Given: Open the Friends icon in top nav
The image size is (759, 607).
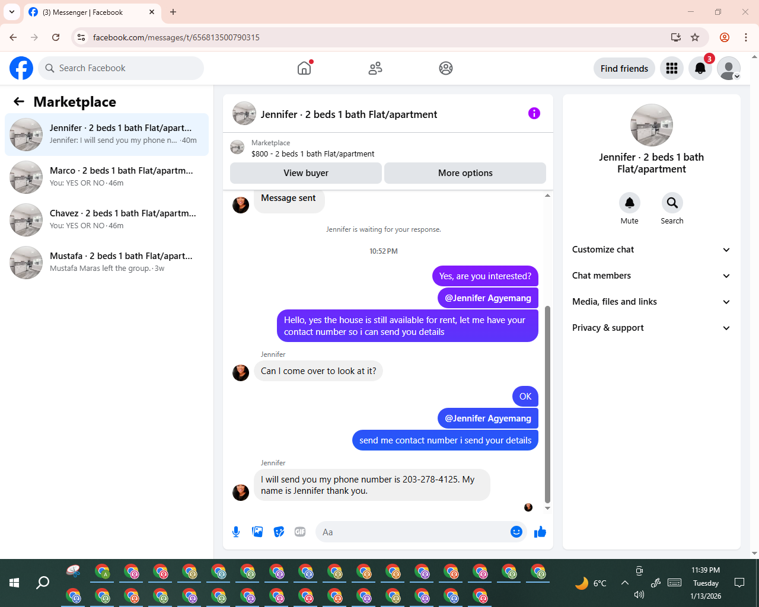Looking at the screenshot, I should tap(375, 68).
